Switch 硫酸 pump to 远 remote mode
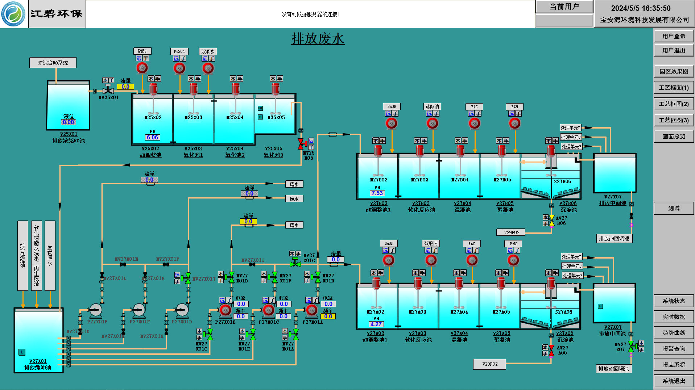Screen dimensions: 695x390 click(x=139, y=58)
